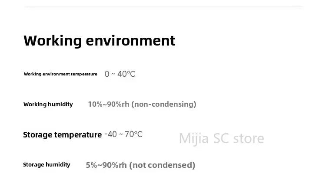Click the "Working environment" heading

click(99, 41)
